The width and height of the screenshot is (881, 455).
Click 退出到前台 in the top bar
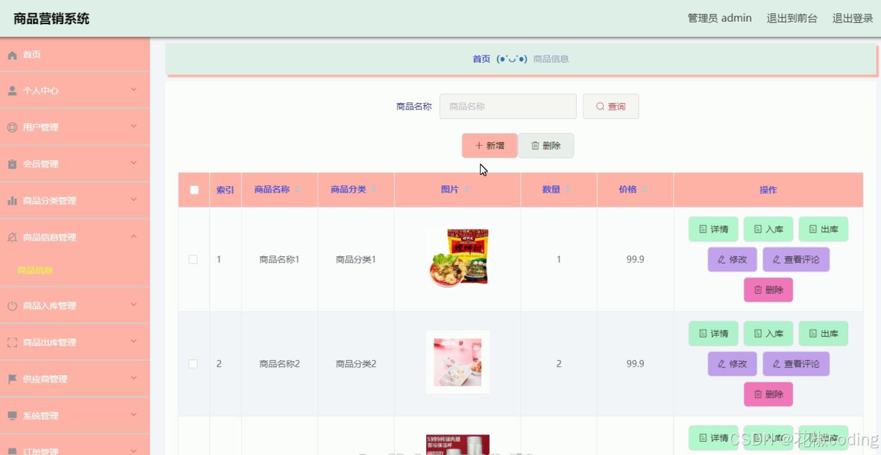pos(792,18)
